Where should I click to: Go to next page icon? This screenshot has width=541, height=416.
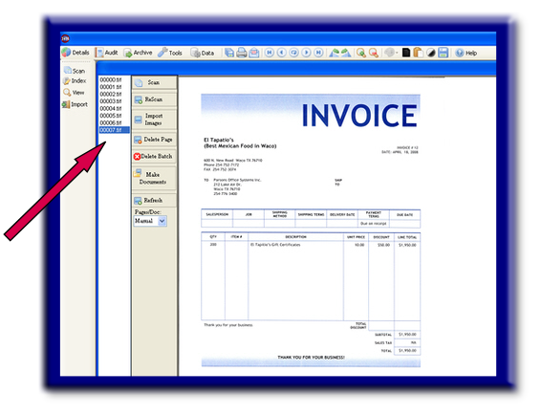coord(306,53)
